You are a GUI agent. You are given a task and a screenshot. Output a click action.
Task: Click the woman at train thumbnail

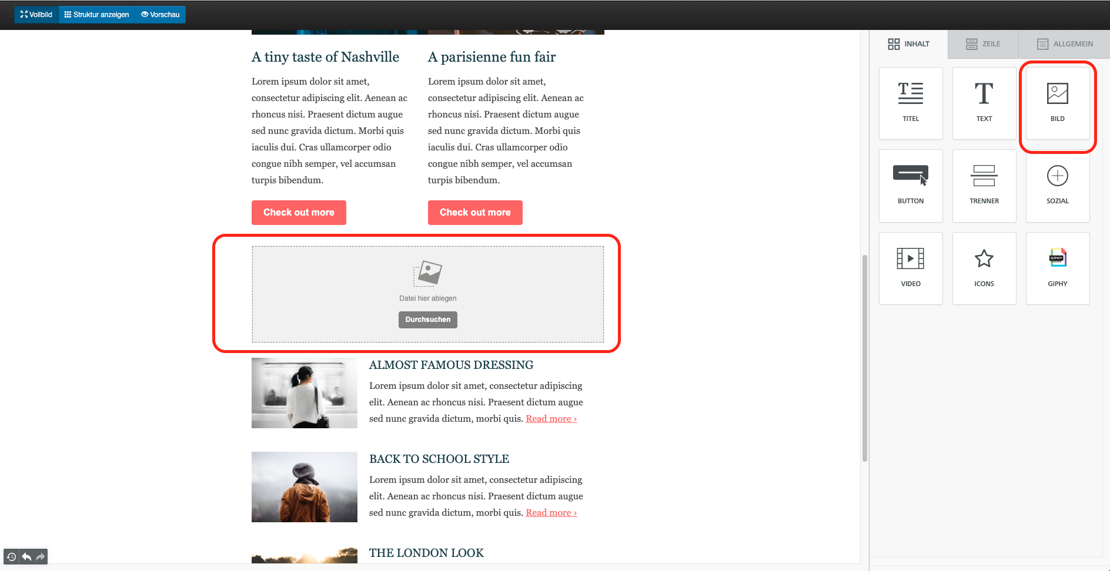(x=304, y=393)
